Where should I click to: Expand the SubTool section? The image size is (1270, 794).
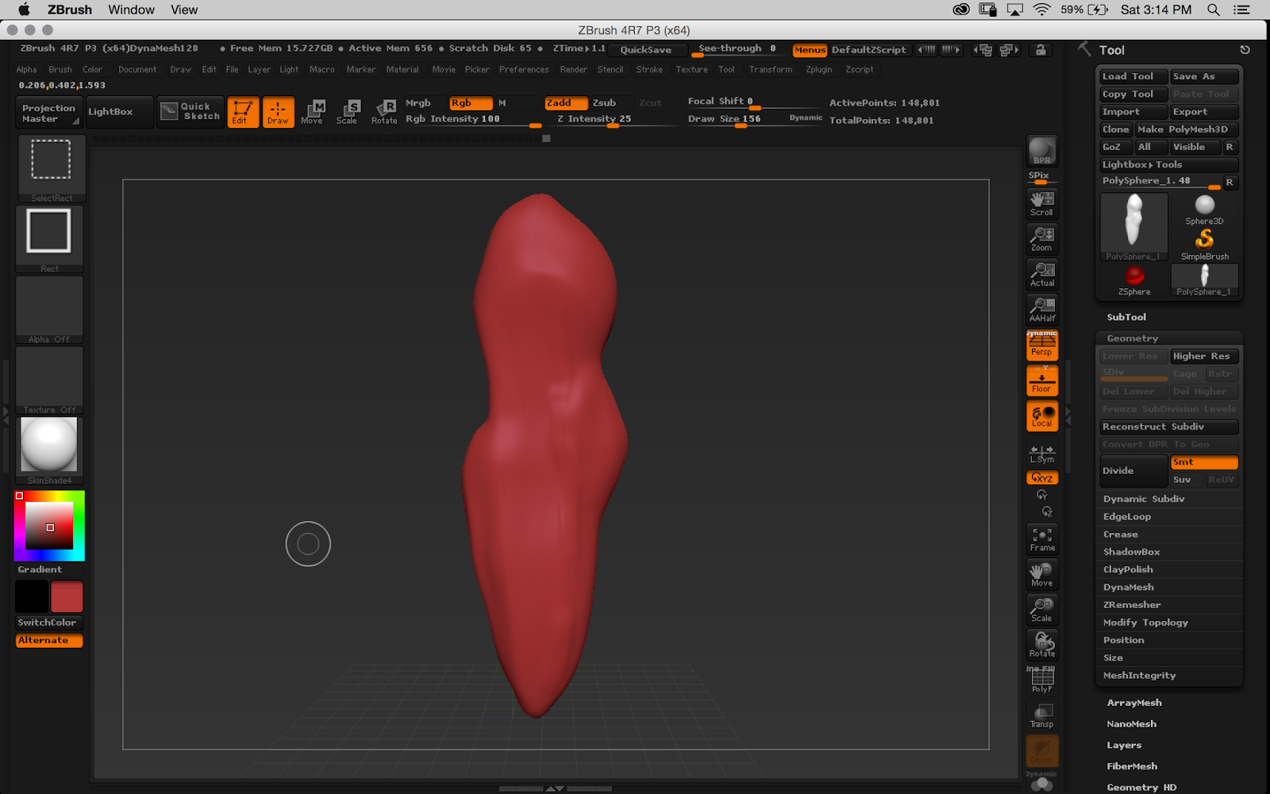[x=1126, y=317]
